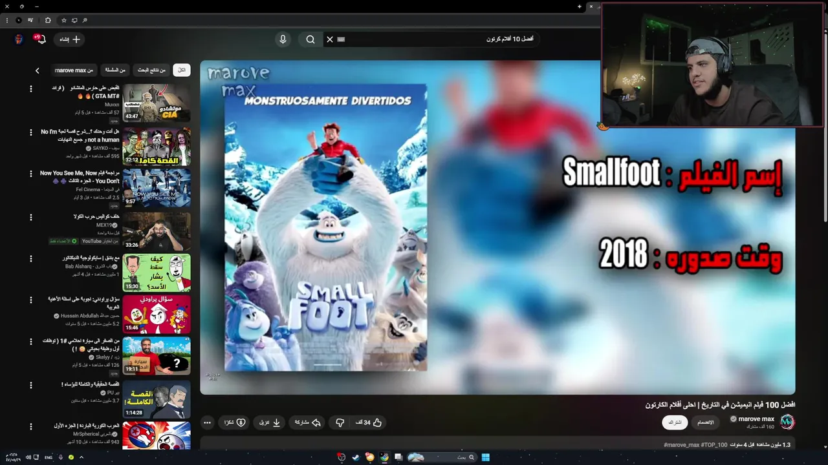Open the 43:47 CIA video thumbnail
This screenshot has width=828, height=465.
click(157, 103)
